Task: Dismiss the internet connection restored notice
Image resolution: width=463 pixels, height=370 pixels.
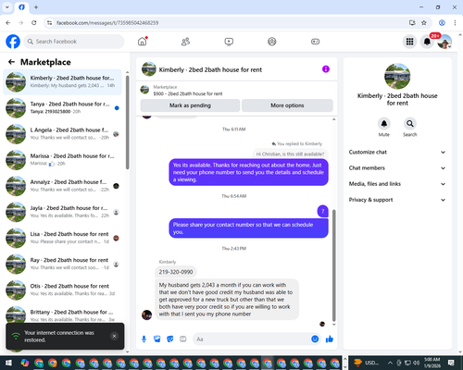Action: pyautogui.click(x=114, y=336)
